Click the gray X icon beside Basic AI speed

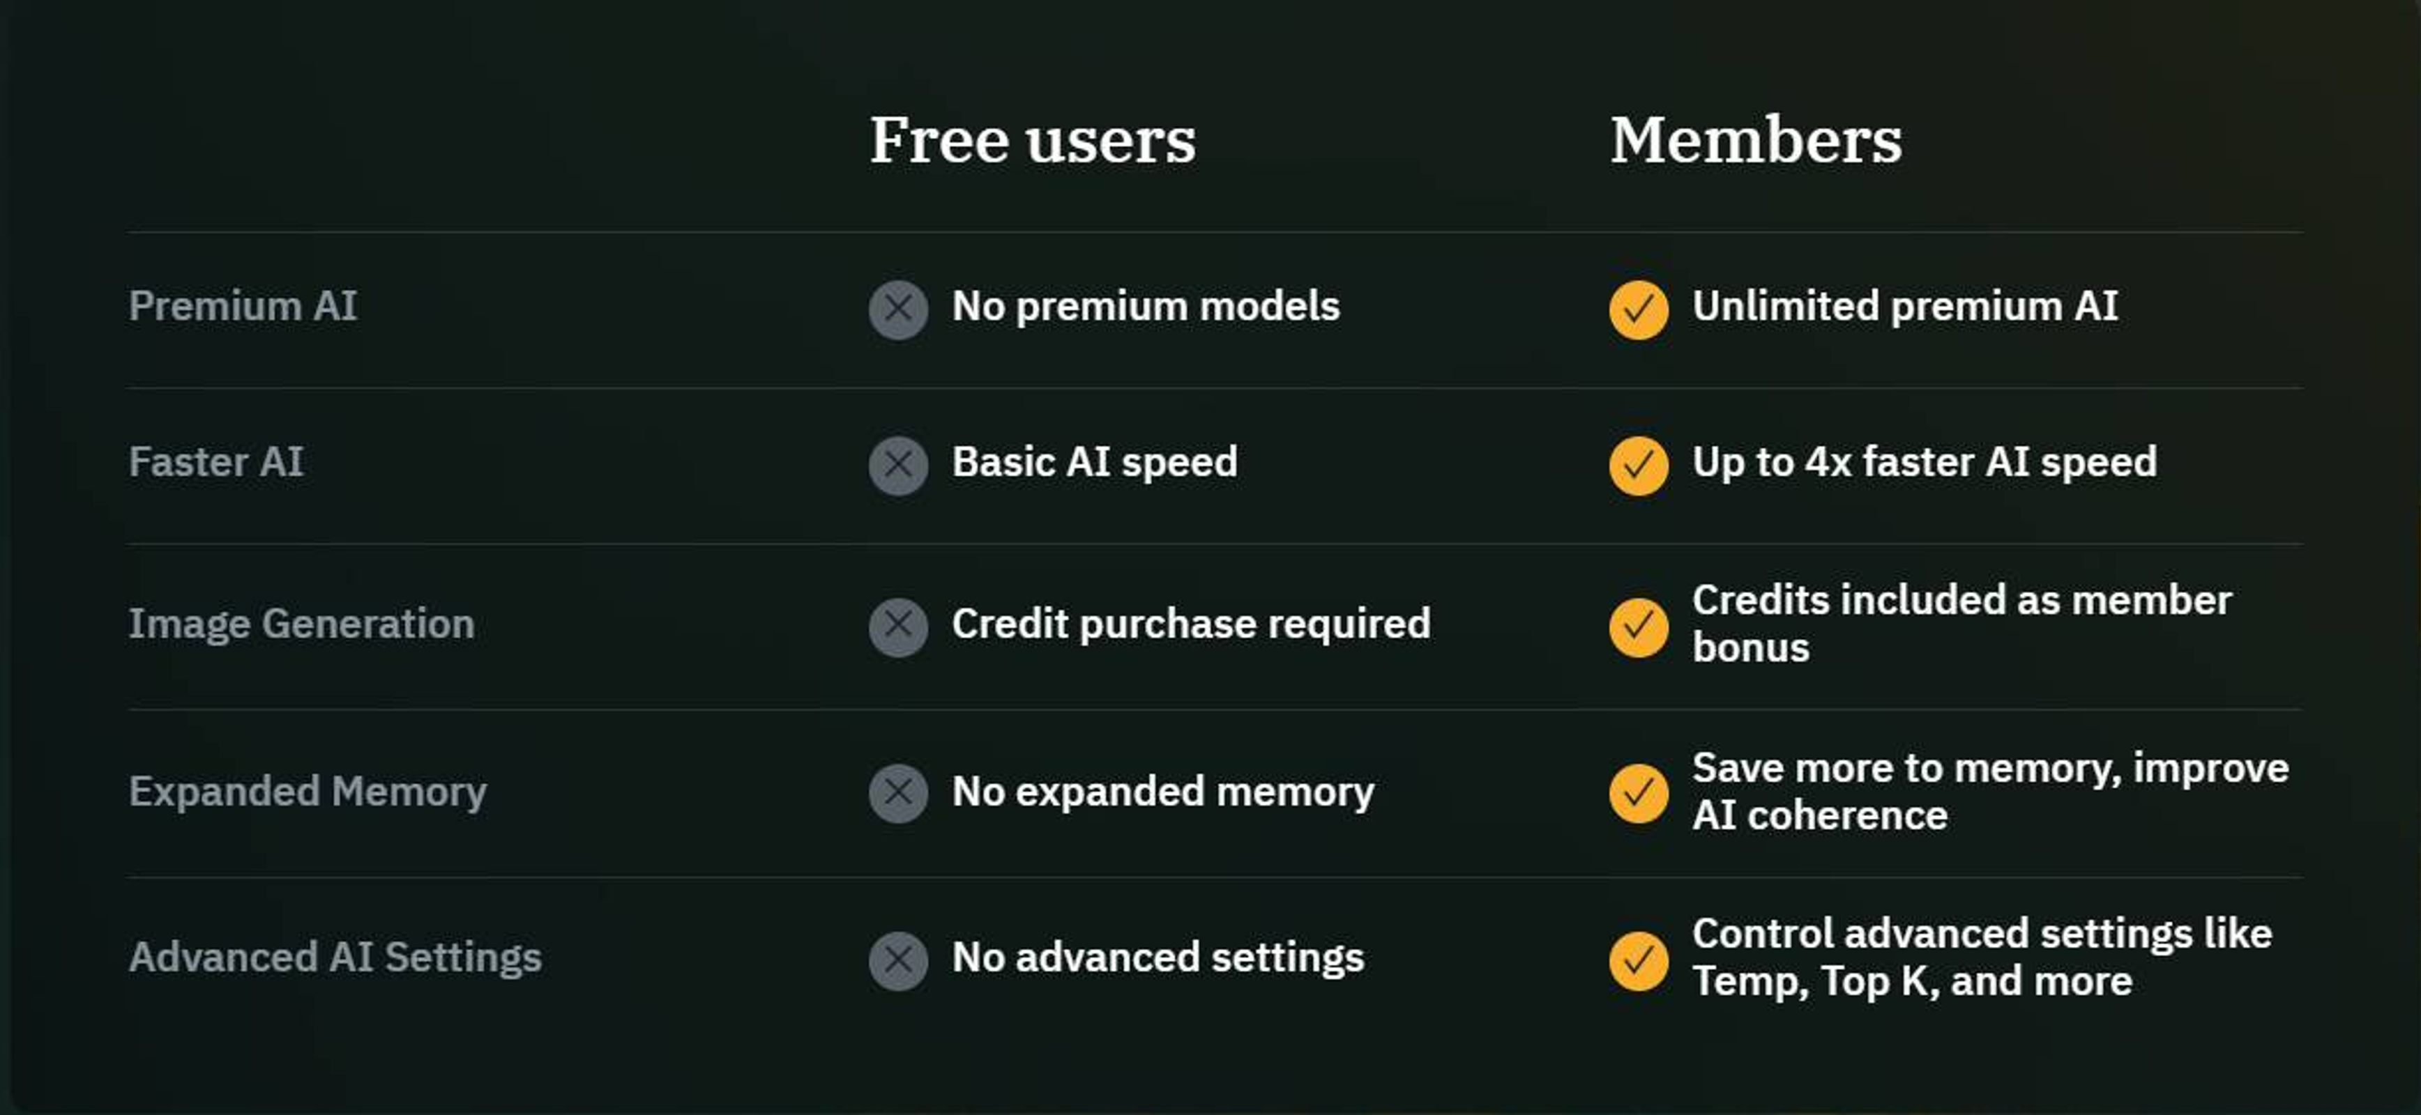[x=897, y=465]
